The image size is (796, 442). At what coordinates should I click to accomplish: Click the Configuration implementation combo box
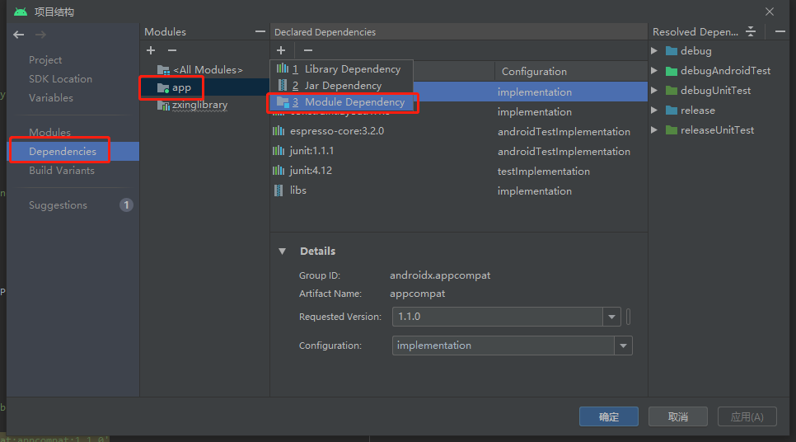coord(513,346)
